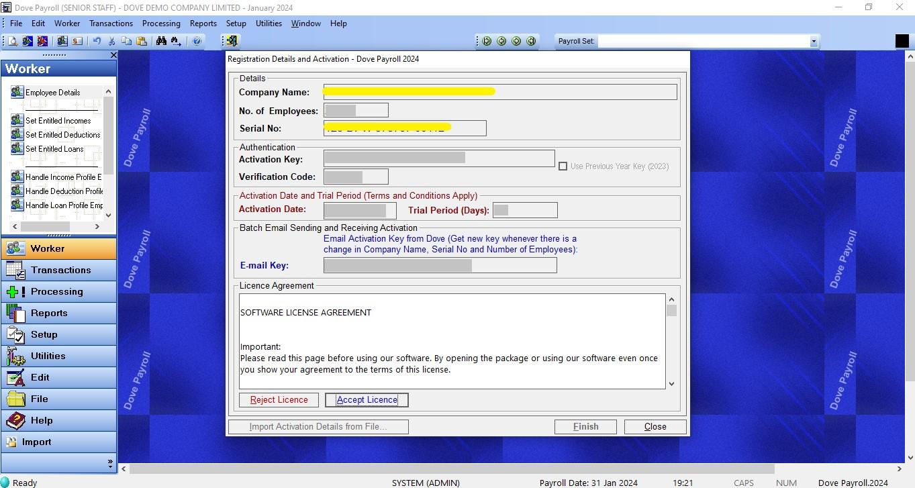Open Employee Details in Worker panel
The width and height of the screenshot is (915, 488).
coord(52,92)
